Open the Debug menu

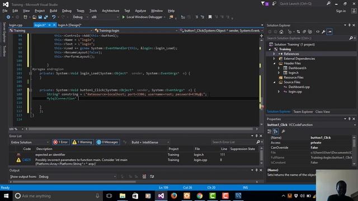pyautogui.click(x=67, y=11)
